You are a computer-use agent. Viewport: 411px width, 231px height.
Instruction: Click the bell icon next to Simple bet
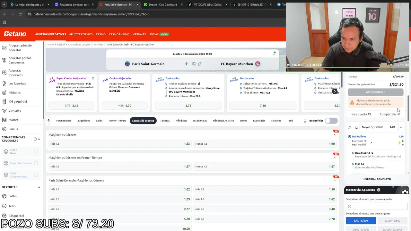click(x=356, y=127)
